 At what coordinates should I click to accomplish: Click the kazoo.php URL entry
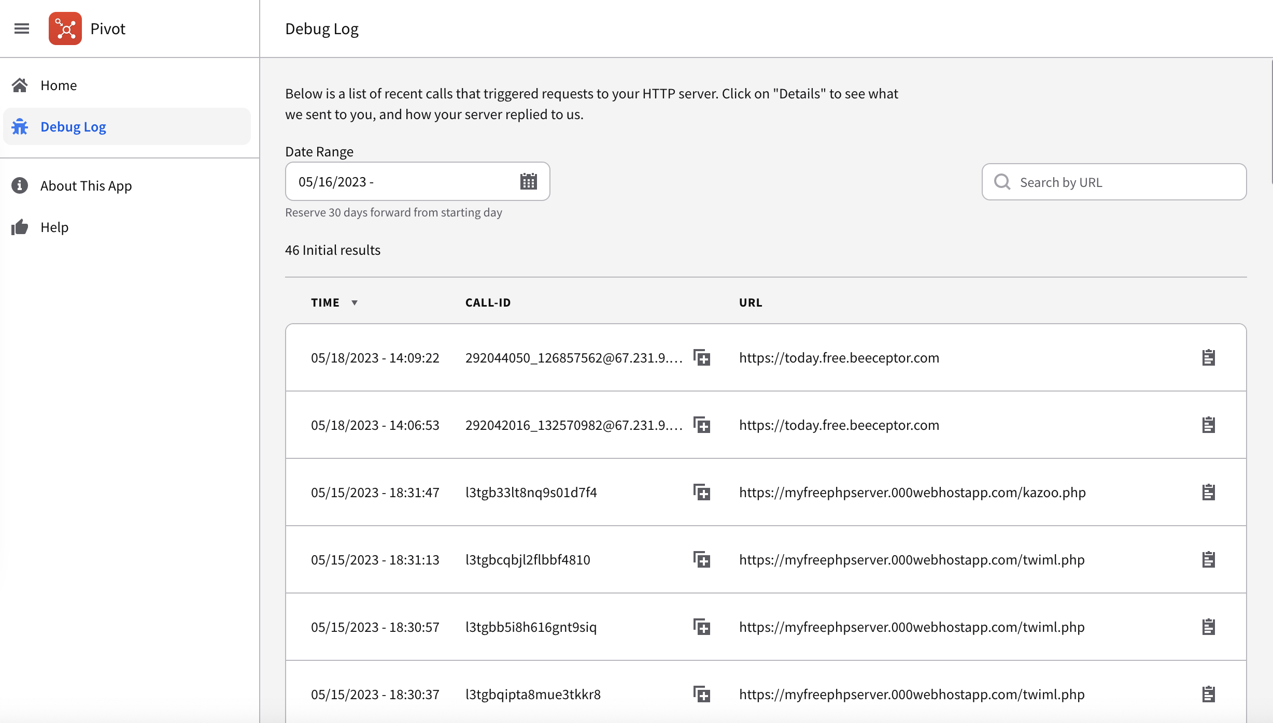[x=912, y=493]
